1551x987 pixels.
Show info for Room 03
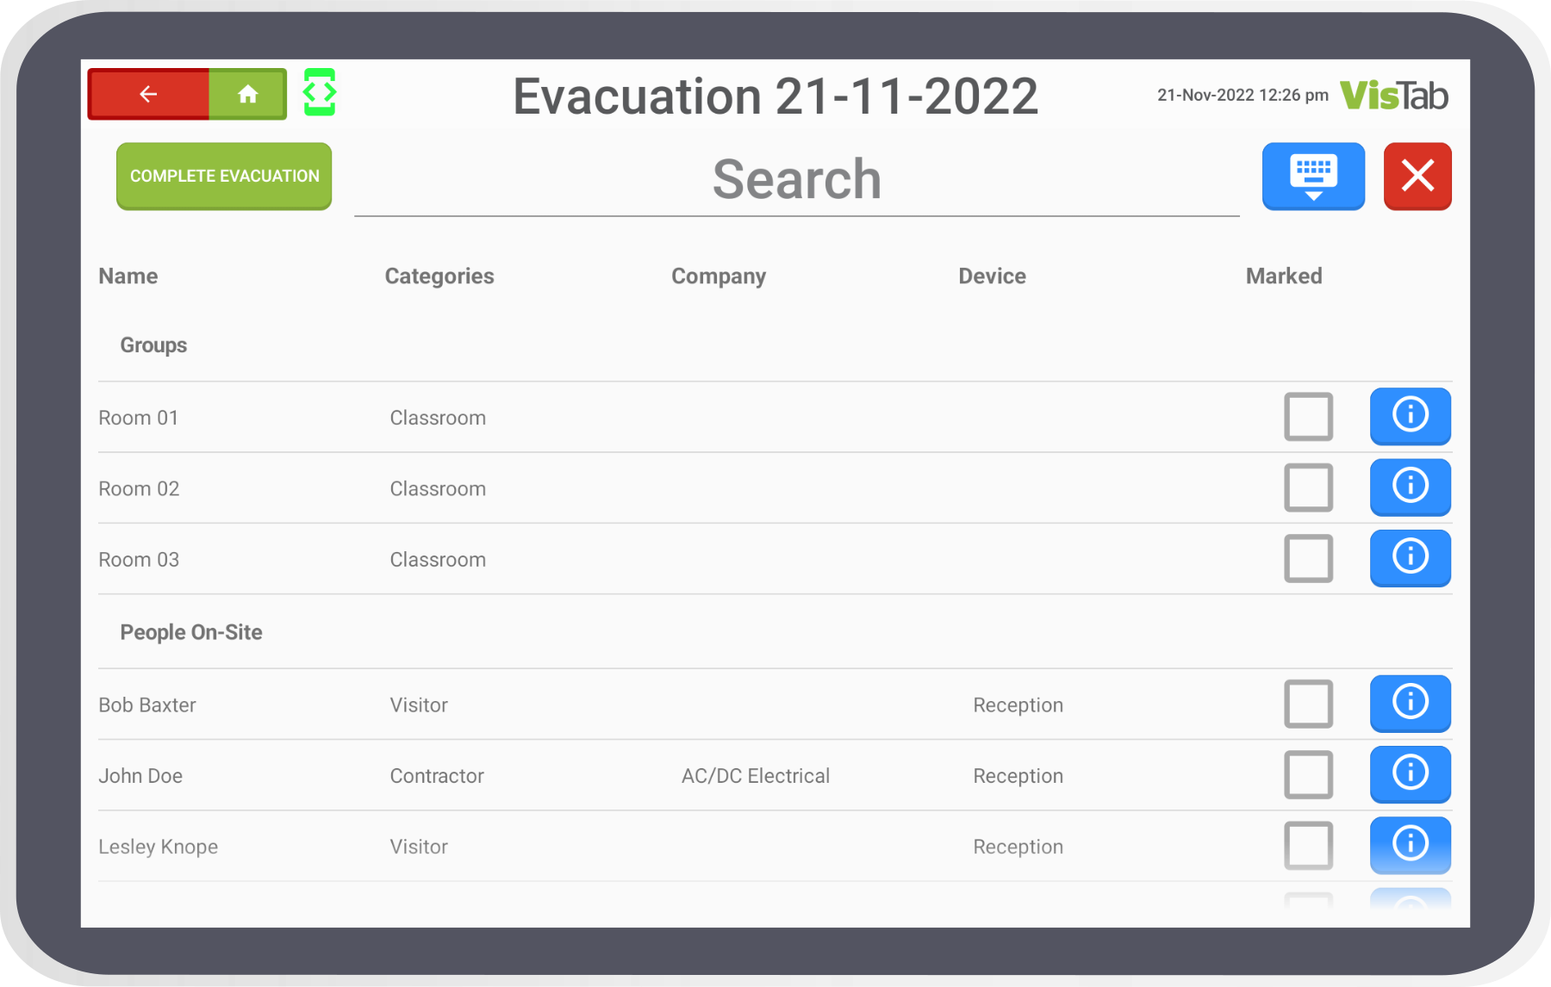pos(1410,558)
